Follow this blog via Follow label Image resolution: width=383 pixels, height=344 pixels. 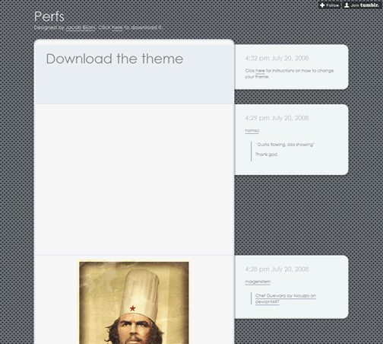tap(332, 5)
